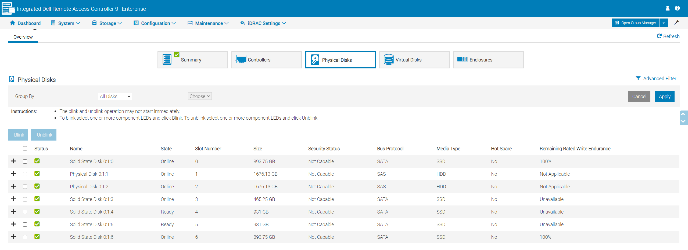Click the Security Status column header
The width and height of the screenshot is (688, 250).
[324, 149]
